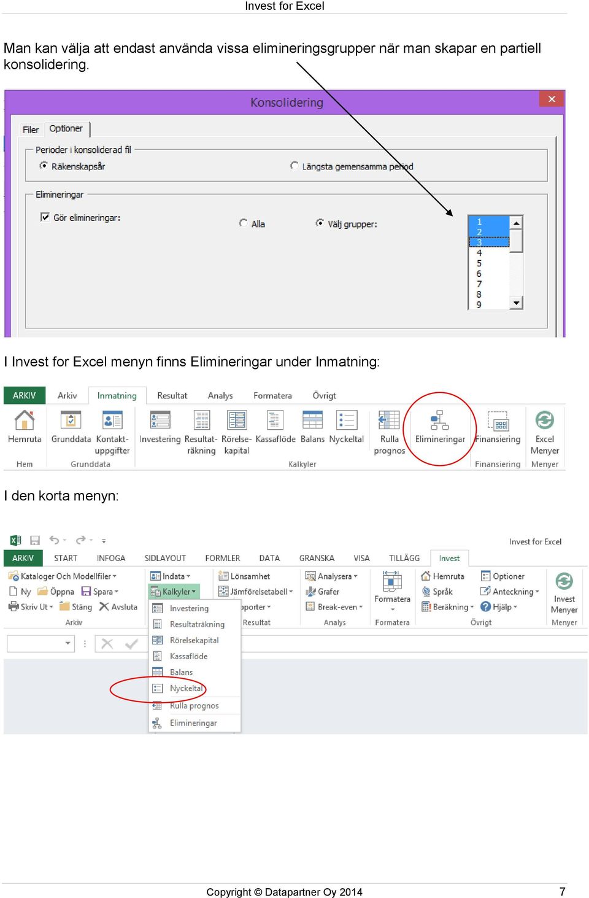Select Nyckeltal from the Kalkyler menu
The image size is (589, 898).
(x=194, y=689)
